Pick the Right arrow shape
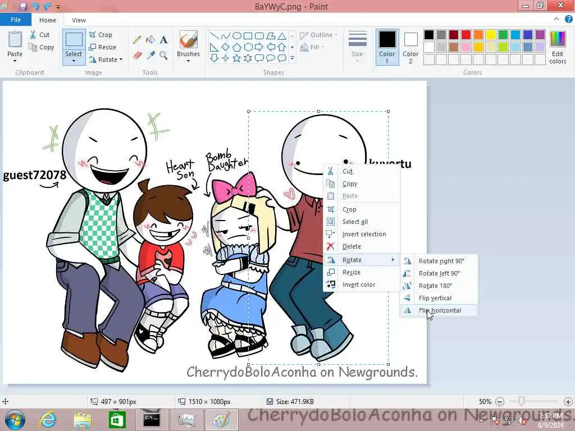This screenshot has height=431, width=575. 259,47
